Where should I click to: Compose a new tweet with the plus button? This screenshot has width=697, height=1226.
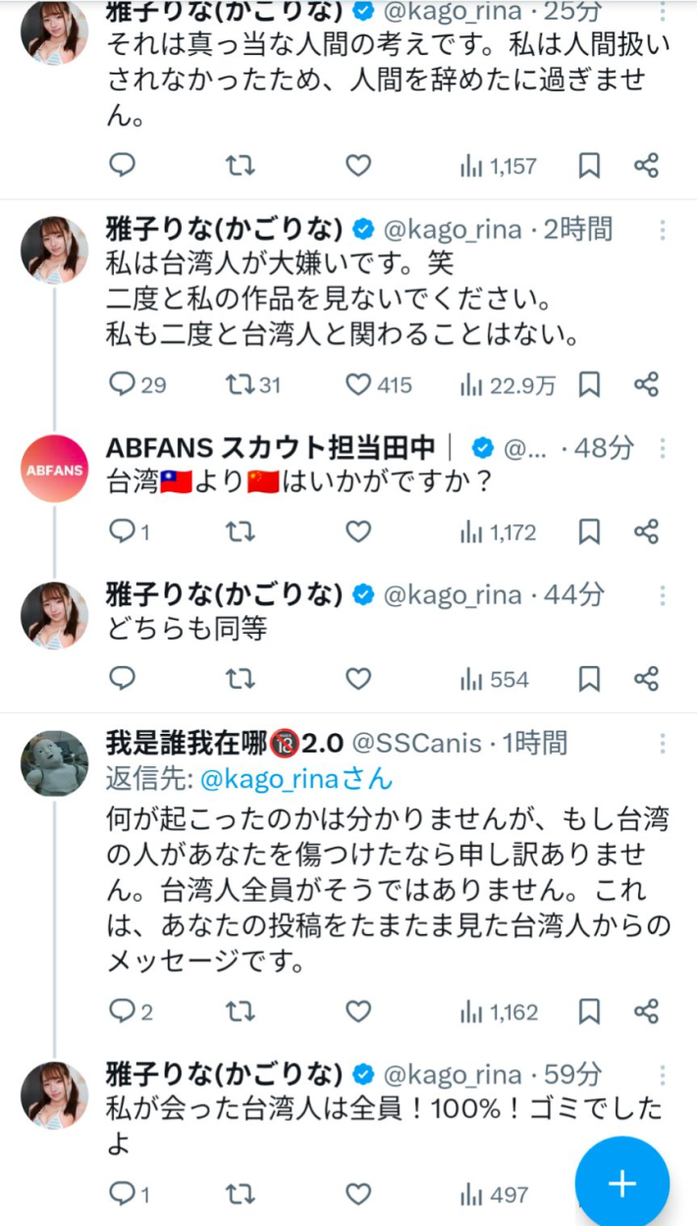tap(620, 1182)
